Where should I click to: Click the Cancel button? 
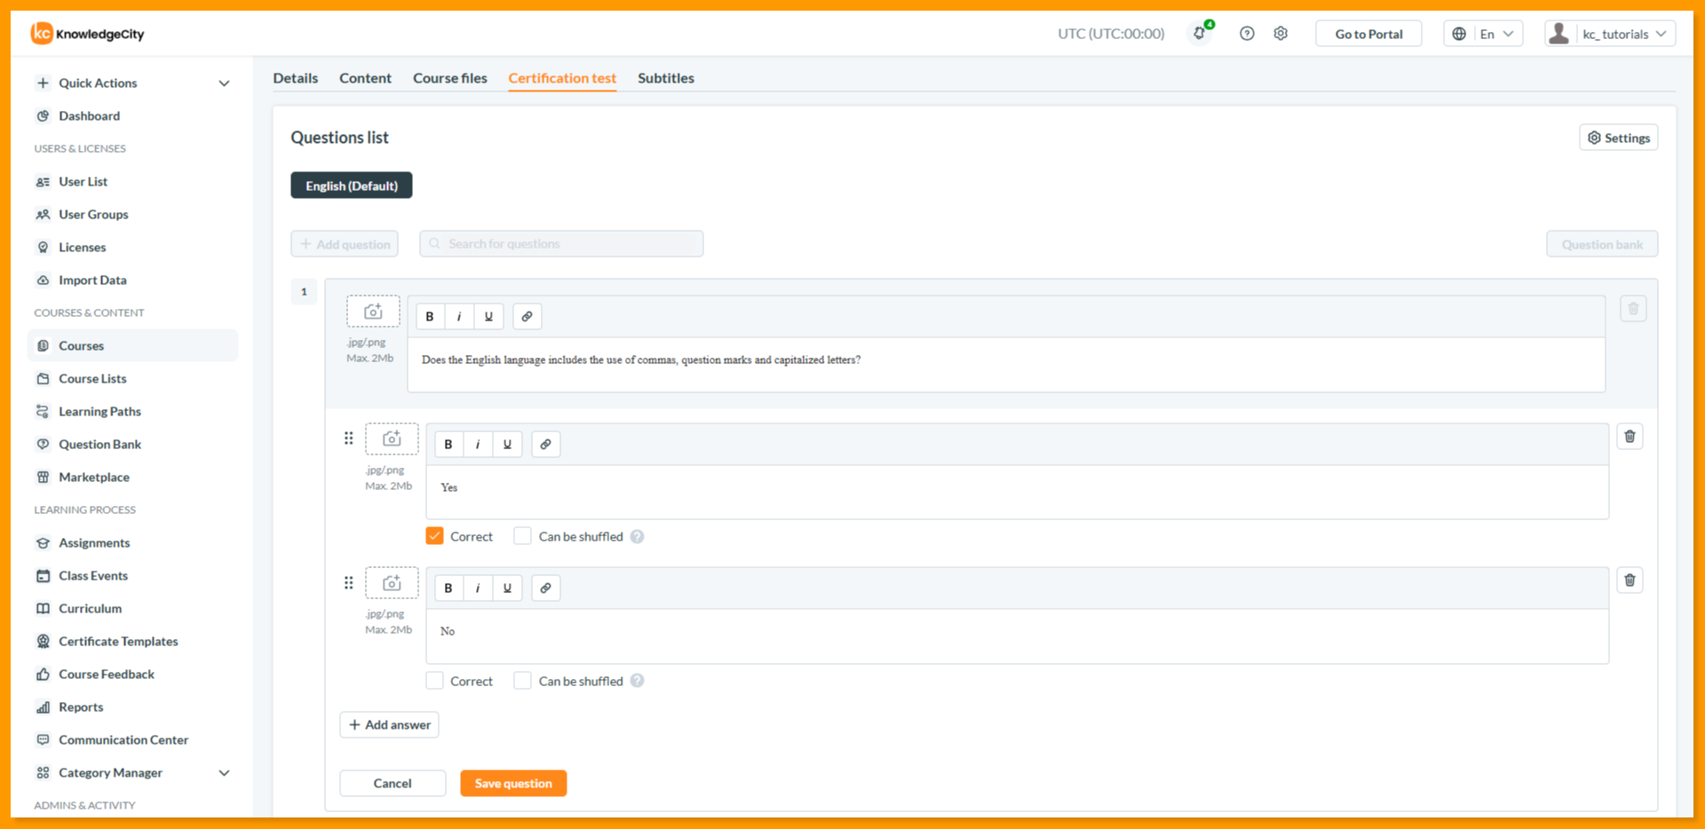pyautogui.click(x=393, y=783)
